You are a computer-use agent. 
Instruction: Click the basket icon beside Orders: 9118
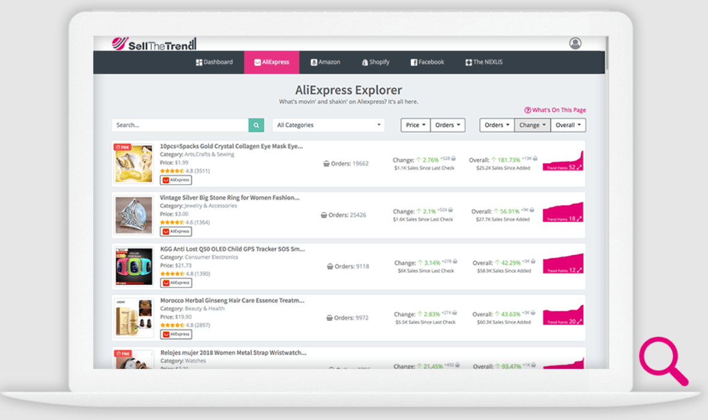click(x=330, y=266)
